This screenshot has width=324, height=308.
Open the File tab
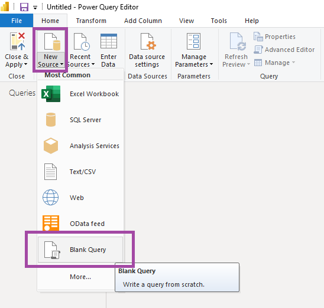pos(17,21)
